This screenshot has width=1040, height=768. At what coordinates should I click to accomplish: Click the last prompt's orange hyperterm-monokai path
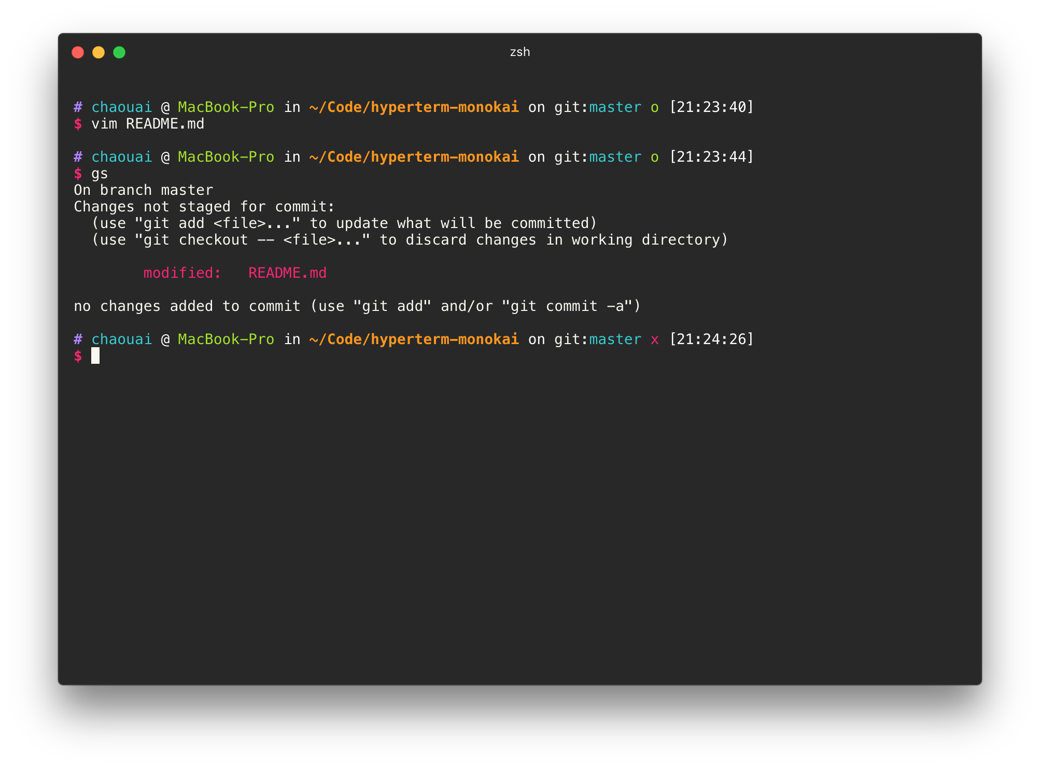414,339
